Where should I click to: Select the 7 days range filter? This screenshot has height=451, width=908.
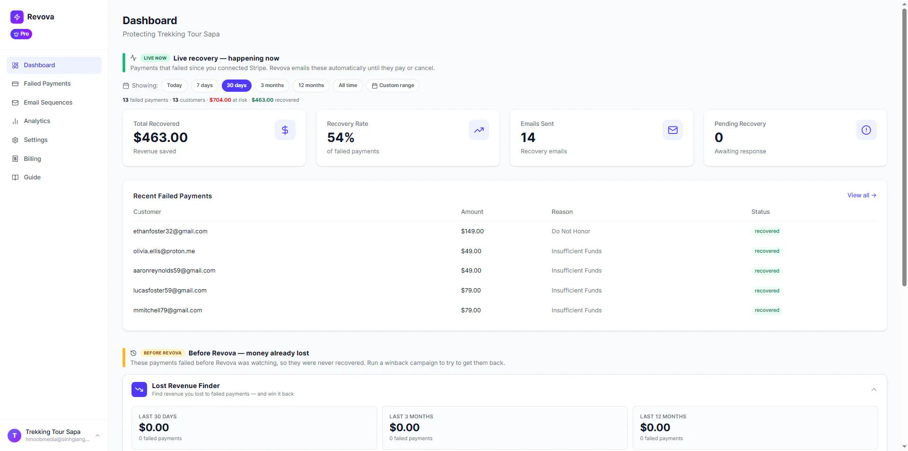point(205,86)
